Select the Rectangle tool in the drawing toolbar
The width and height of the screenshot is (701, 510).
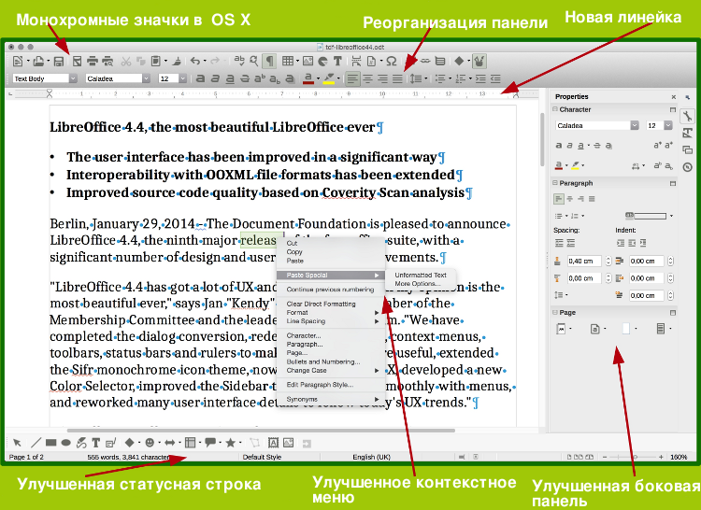tap(51, 443)
